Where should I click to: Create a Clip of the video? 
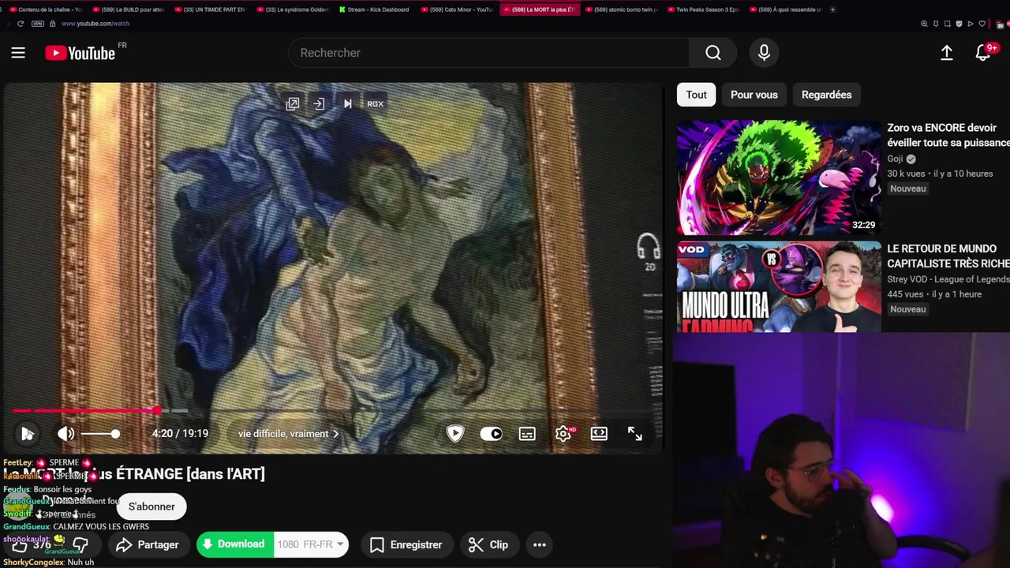[488, 544]
